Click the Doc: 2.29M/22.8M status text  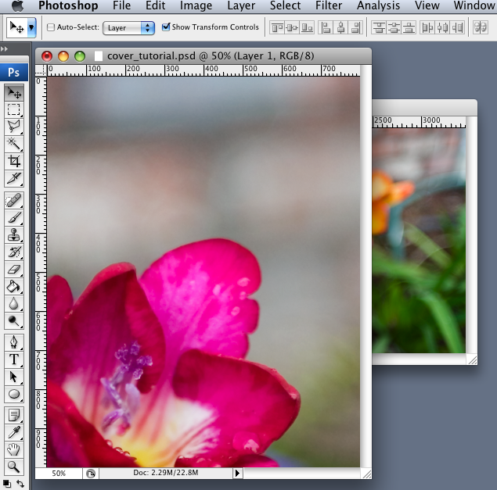[x=166, y=473]
